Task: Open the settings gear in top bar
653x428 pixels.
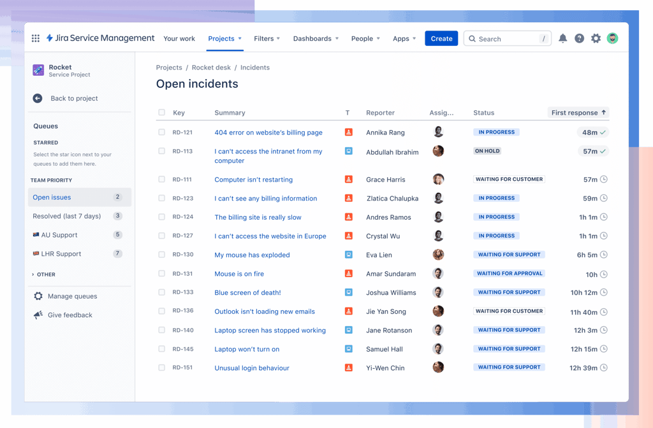Action: [596, 38]
